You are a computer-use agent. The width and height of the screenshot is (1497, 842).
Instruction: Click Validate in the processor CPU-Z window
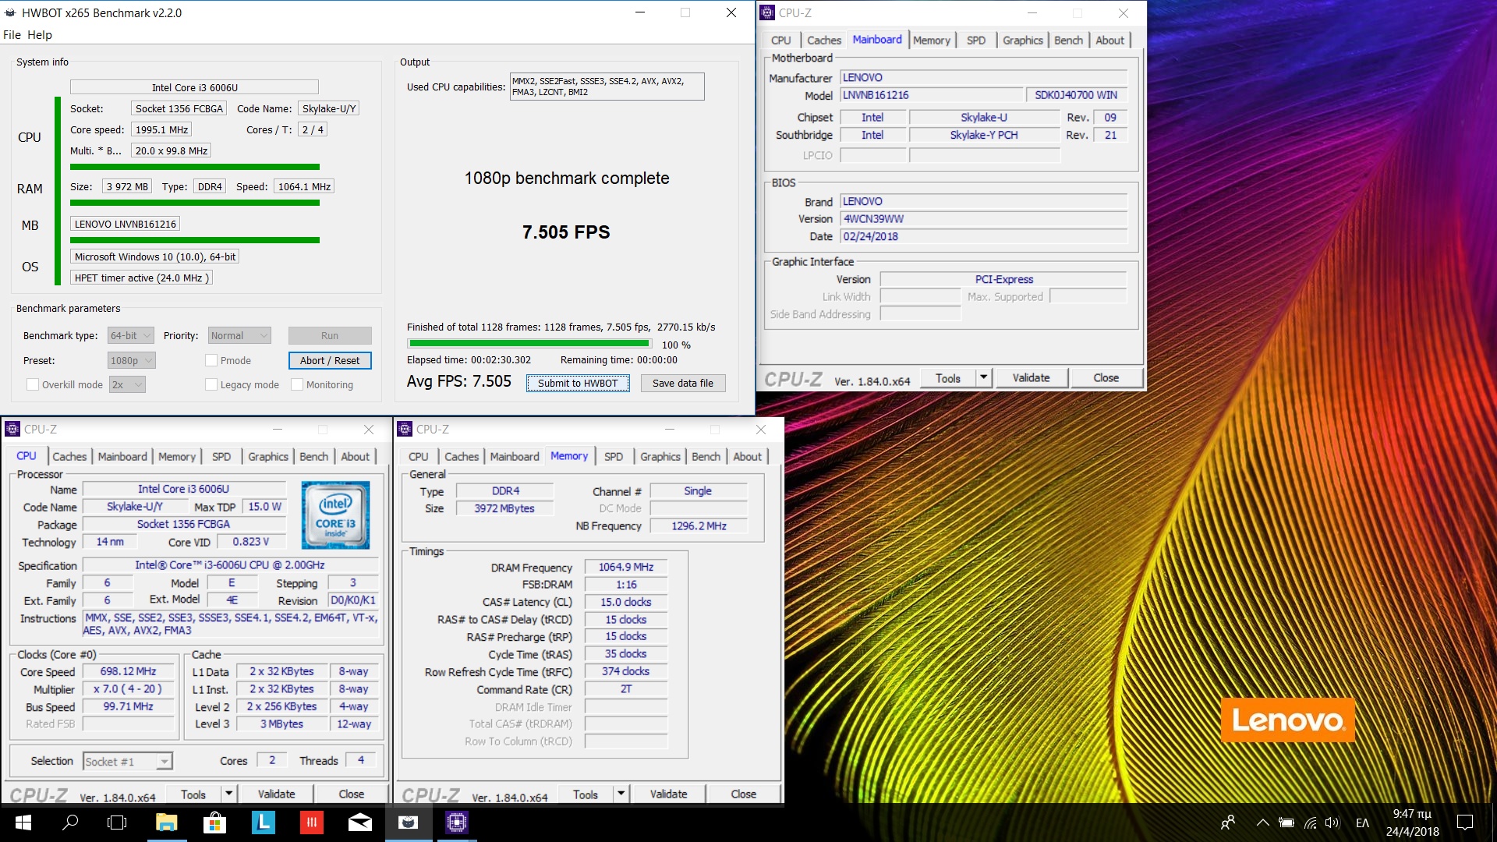[x=277, y=794]
